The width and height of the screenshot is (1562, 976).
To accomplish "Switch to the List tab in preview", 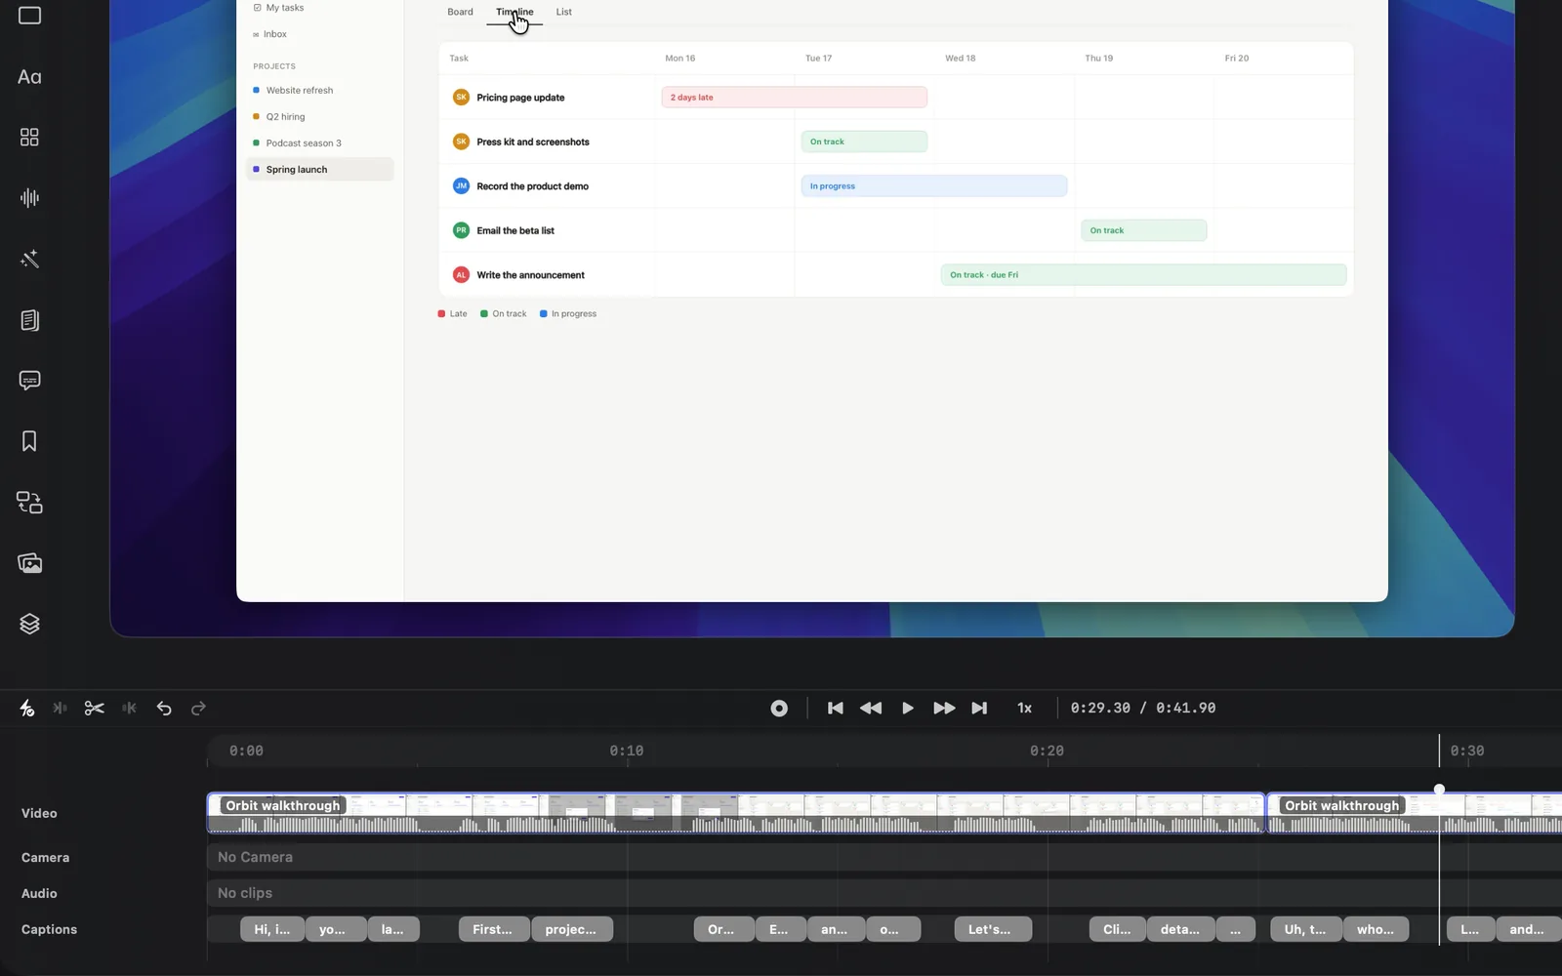I will coord(564,12).
